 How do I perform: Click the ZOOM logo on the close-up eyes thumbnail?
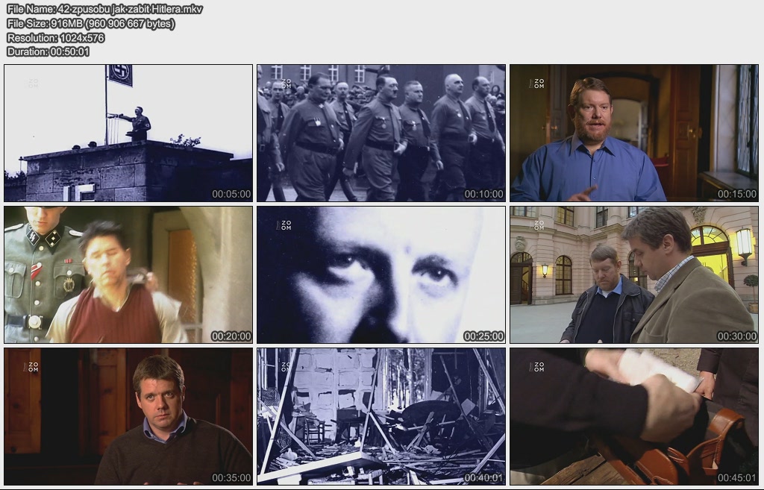click(x=284, y=225)
